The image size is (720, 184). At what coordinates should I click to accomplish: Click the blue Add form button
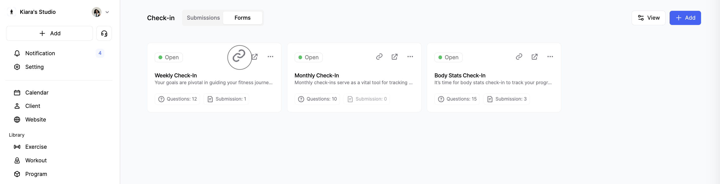click(685, 18)
